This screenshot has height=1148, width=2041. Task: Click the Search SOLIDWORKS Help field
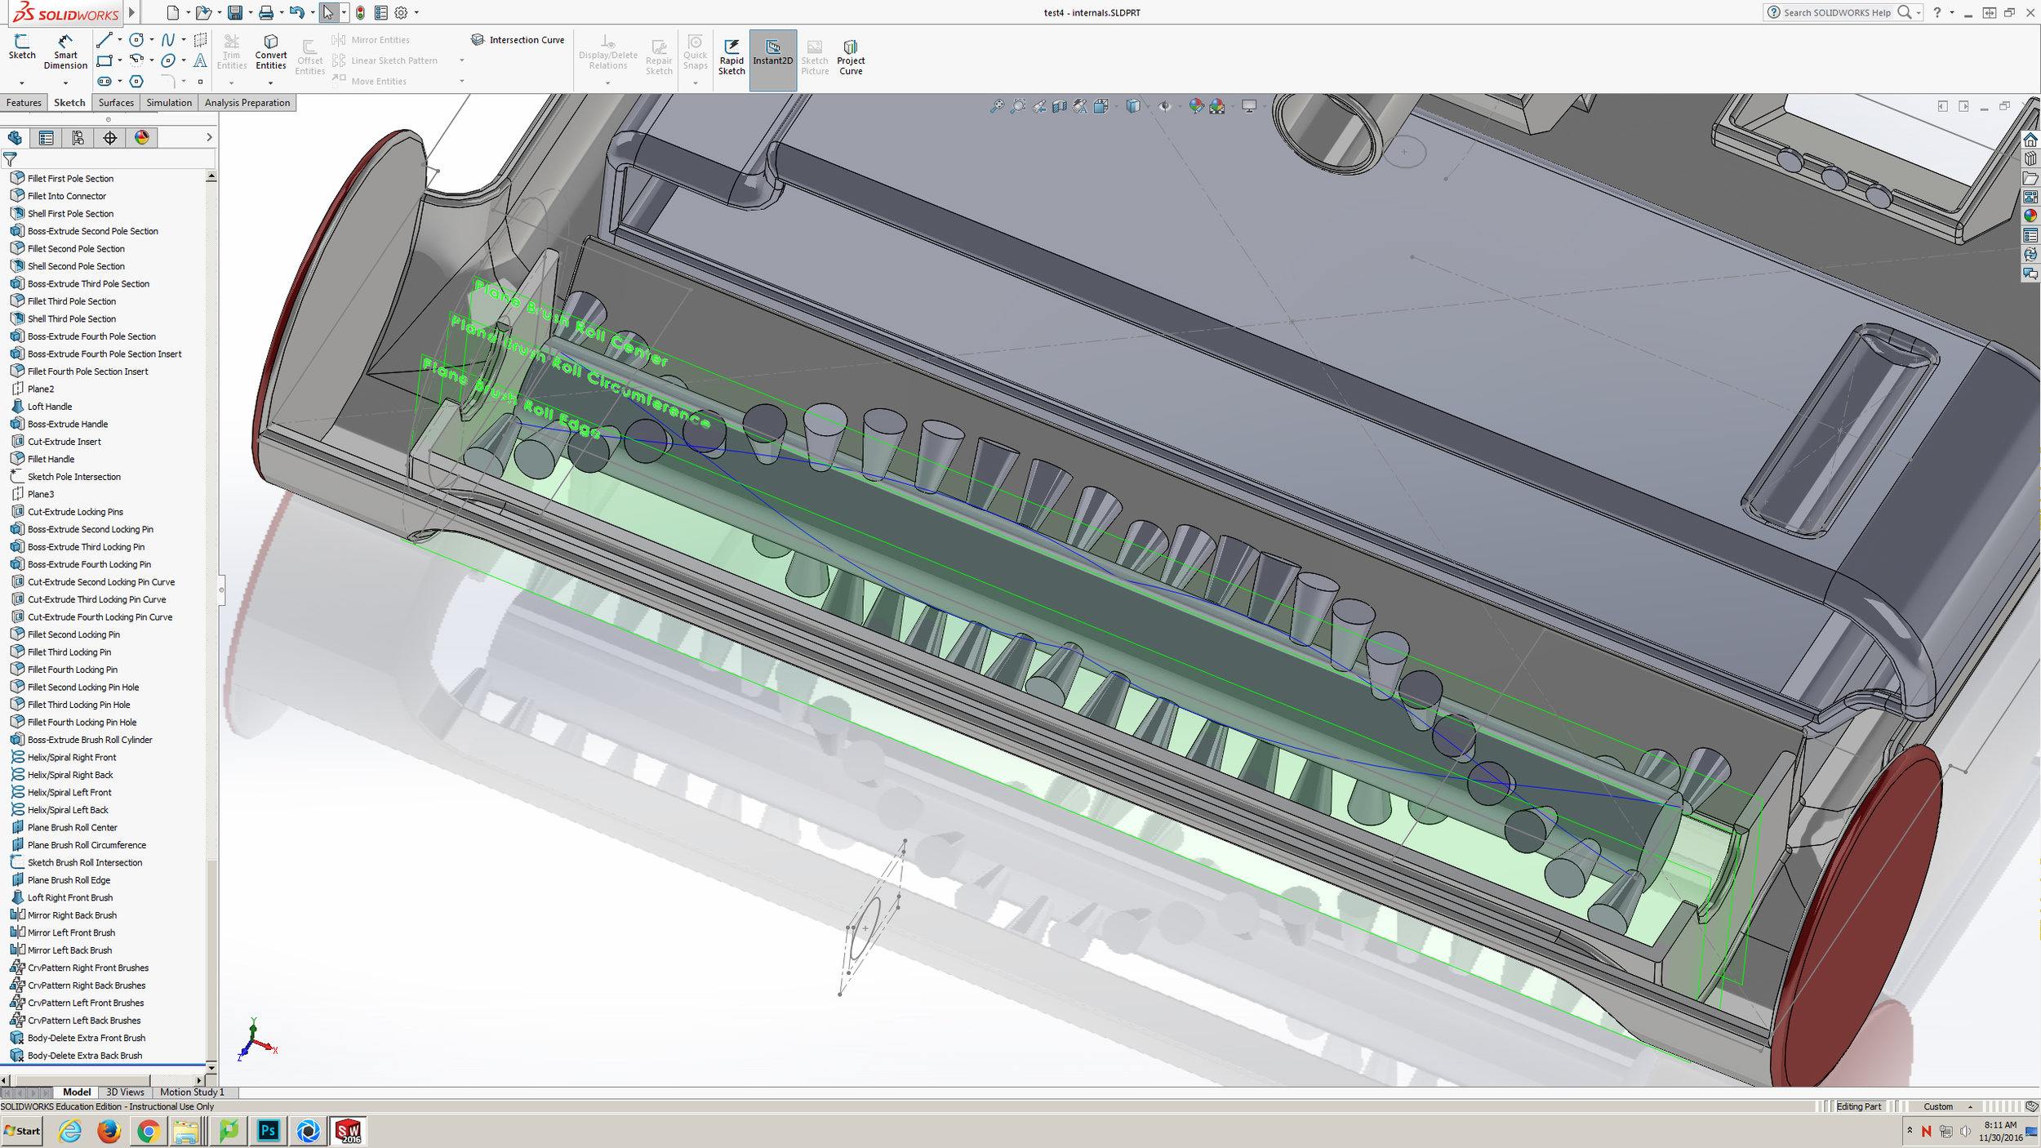1836,12
